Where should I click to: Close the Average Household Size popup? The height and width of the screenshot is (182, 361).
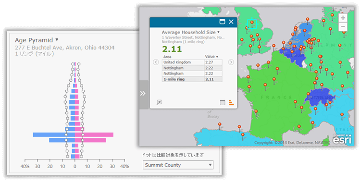click(x=231, y=22)
